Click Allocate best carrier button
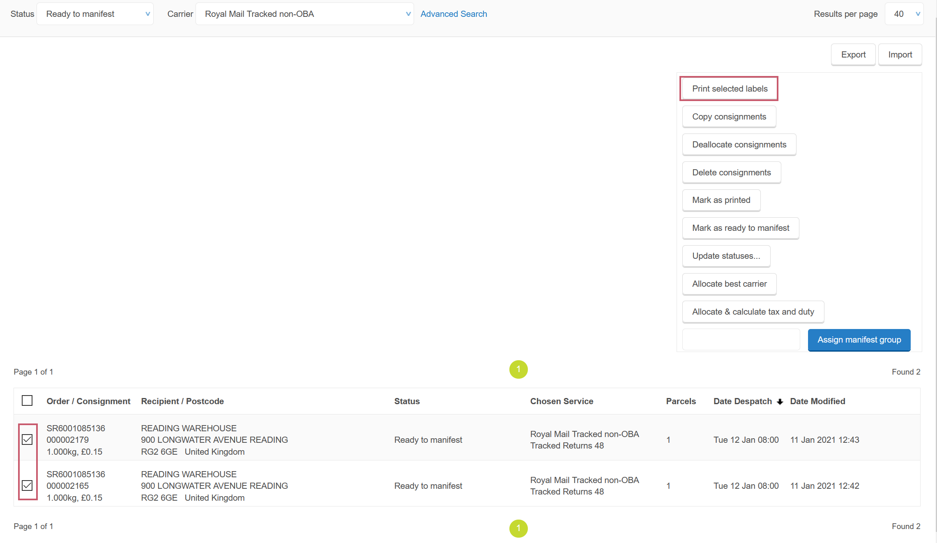This screenshot has width=937, height=543. pyautogui.click(x=729, y=284)
